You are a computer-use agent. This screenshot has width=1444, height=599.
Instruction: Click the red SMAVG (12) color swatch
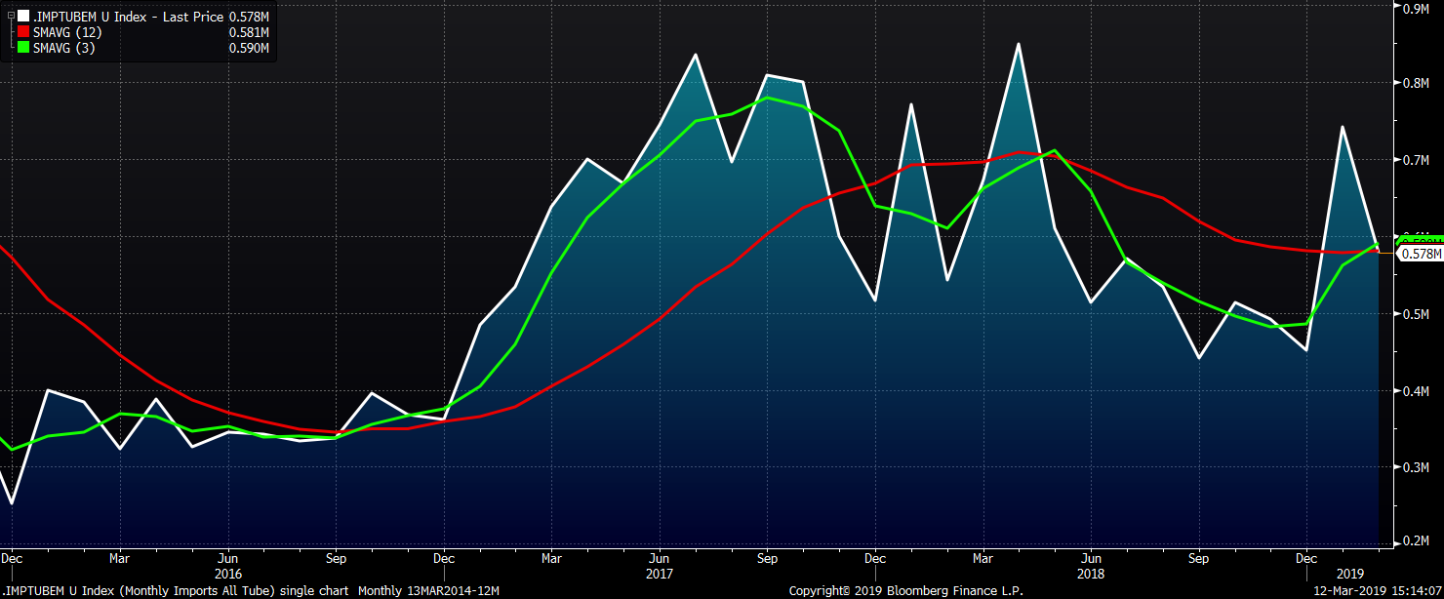[22, 32]
